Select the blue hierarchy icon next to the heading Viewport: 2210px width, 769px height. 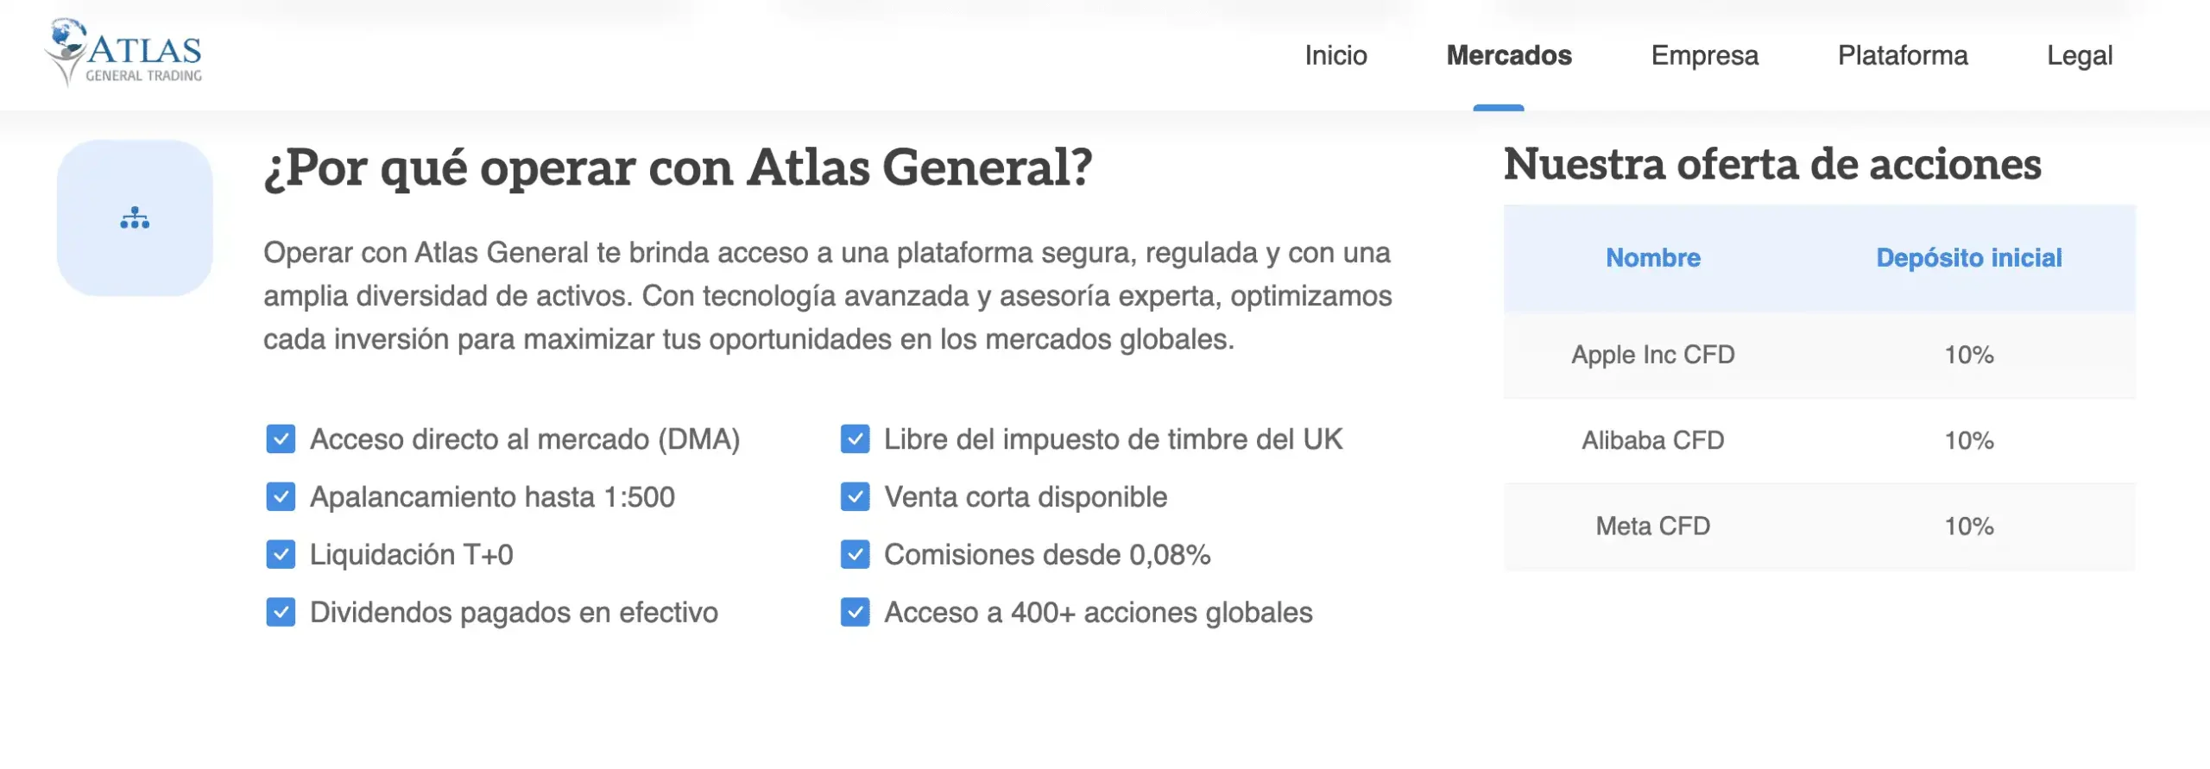coord(134,218)
